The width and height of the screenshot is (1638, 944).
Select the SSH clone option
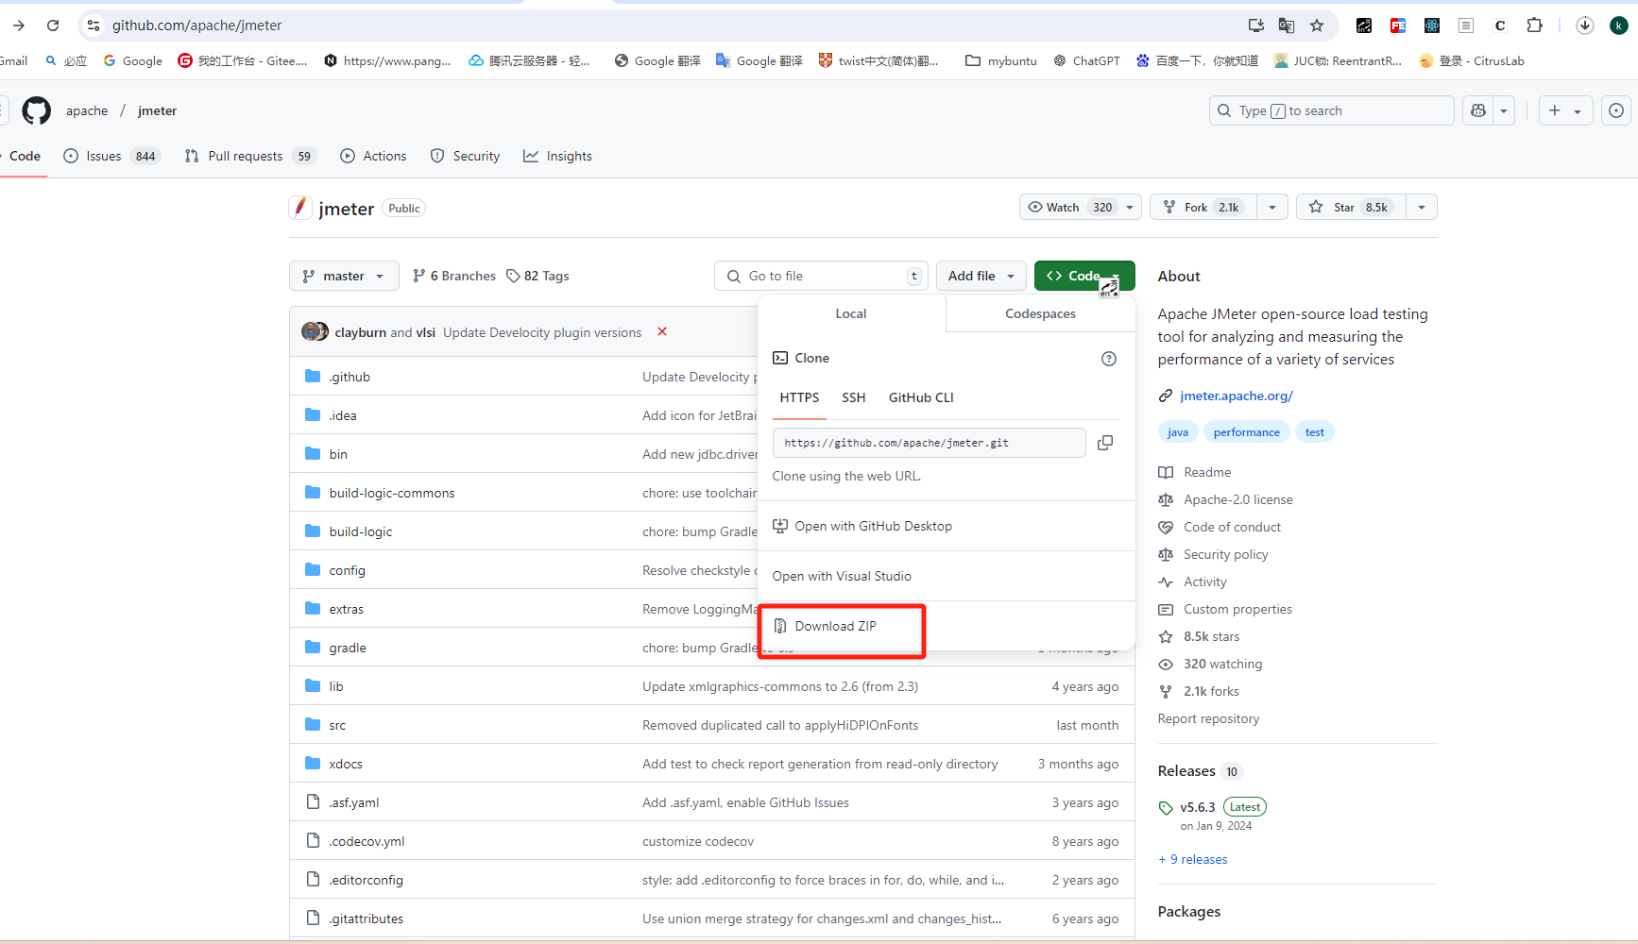[854, 397]
